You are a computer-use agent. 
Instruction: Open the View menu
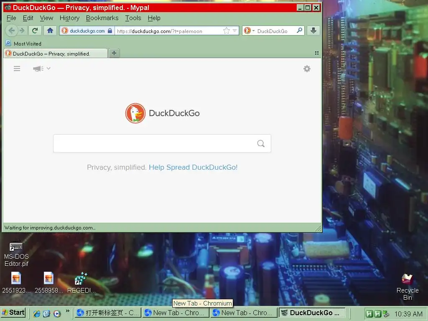tap(46, 18)
